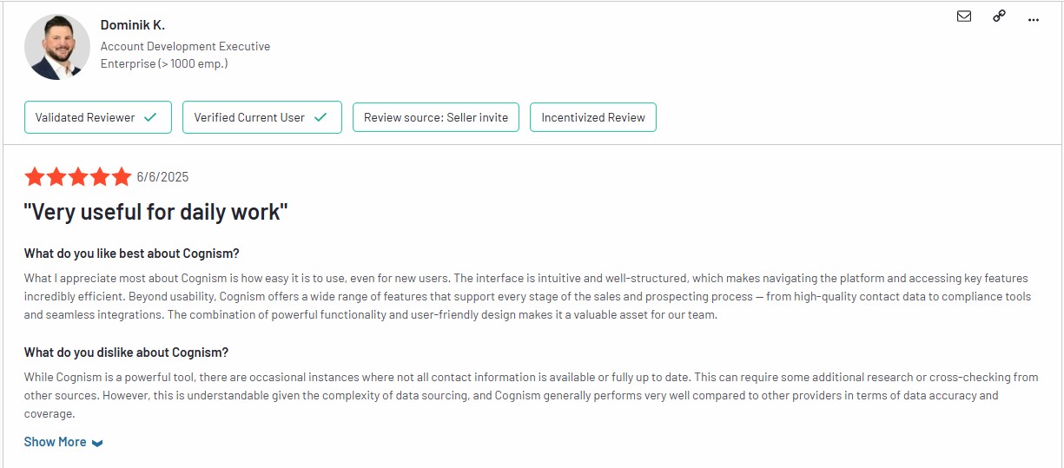
Task: Click the third star of the rating
Action: pyautogui.click(x=78, y=177)
